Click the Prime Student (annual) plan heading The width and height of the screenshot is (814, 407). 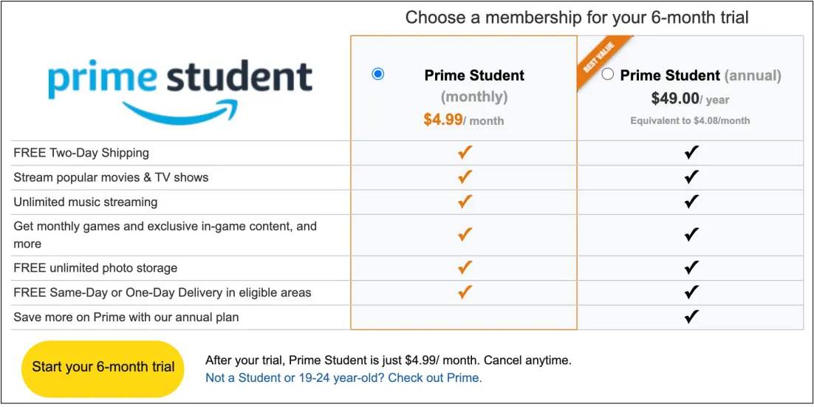pos(701,76)
